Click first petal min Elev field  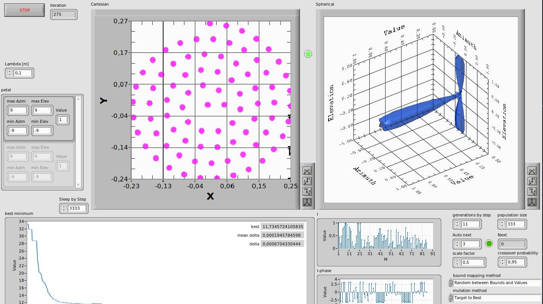point(42,130)
